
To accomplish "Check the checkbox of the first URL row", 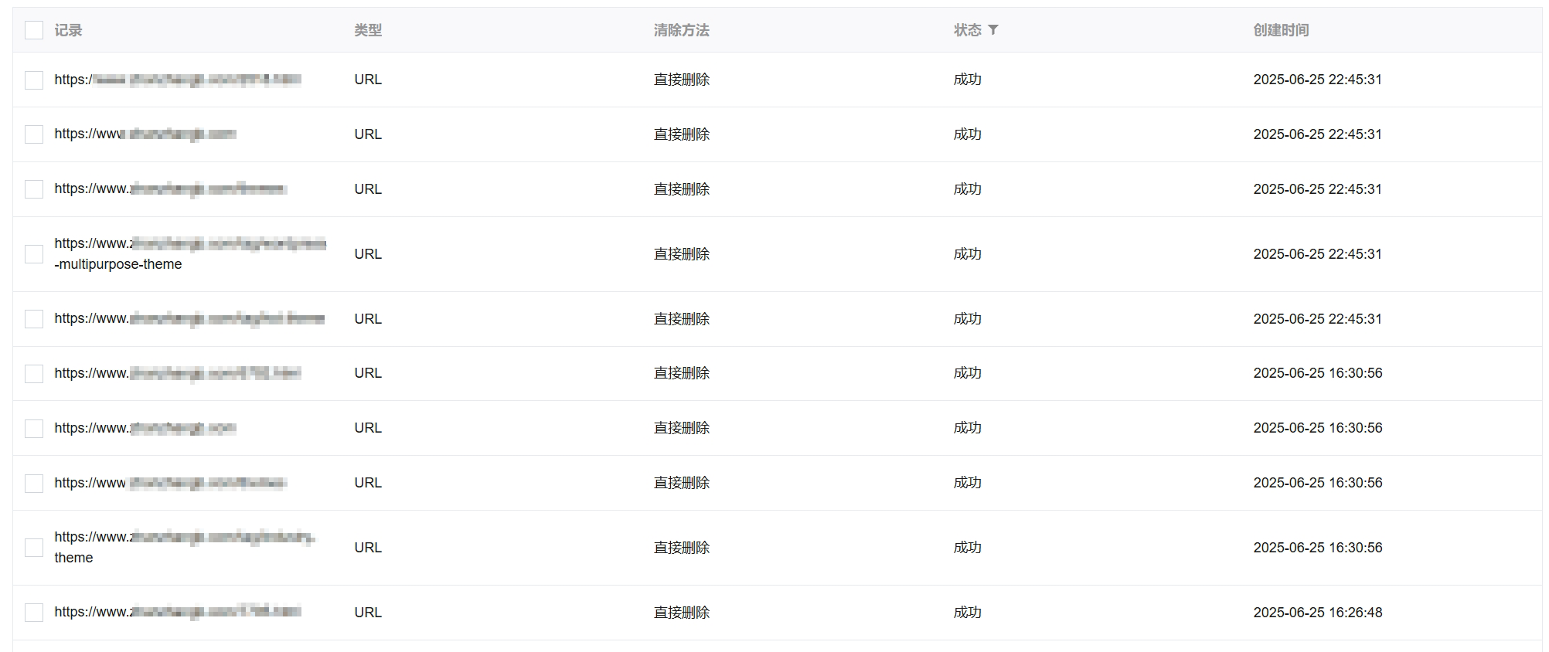I will [x=33, y=79].
